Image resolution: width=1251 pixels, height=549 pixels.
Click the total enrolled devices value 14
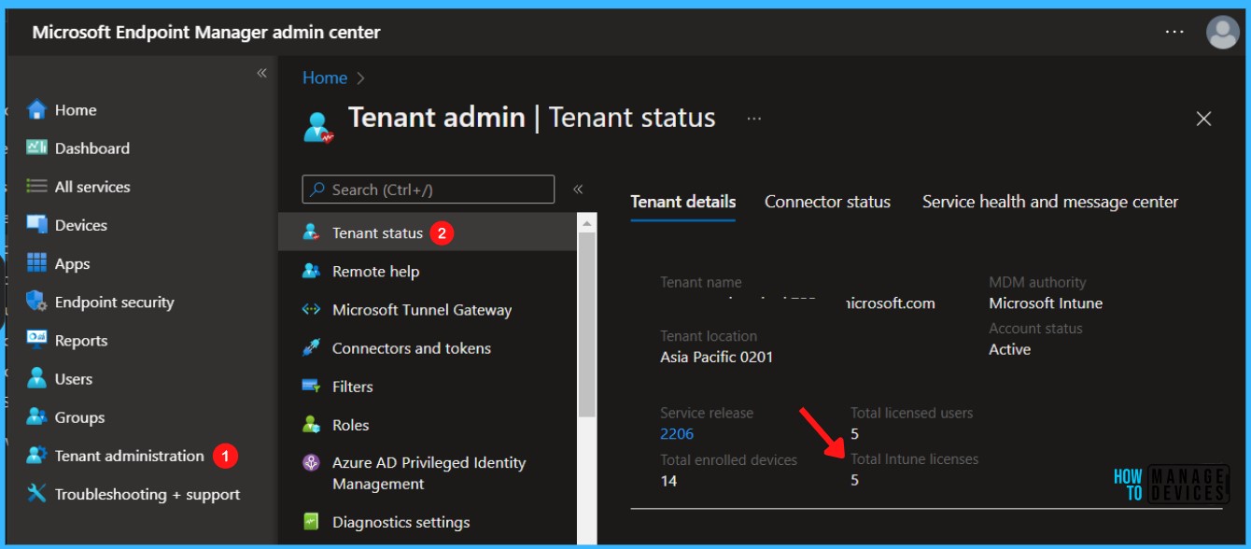668,481
